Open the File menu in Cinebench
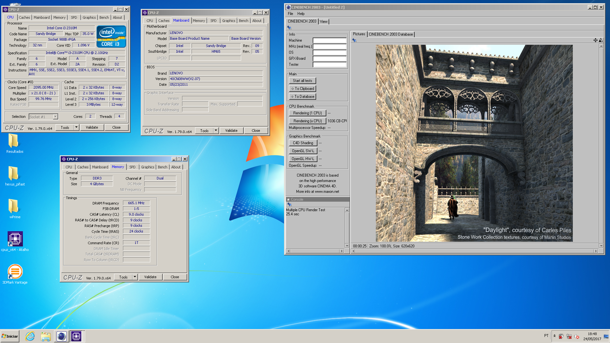The width and height of the screenshot is (610, 343). point(290,14)
